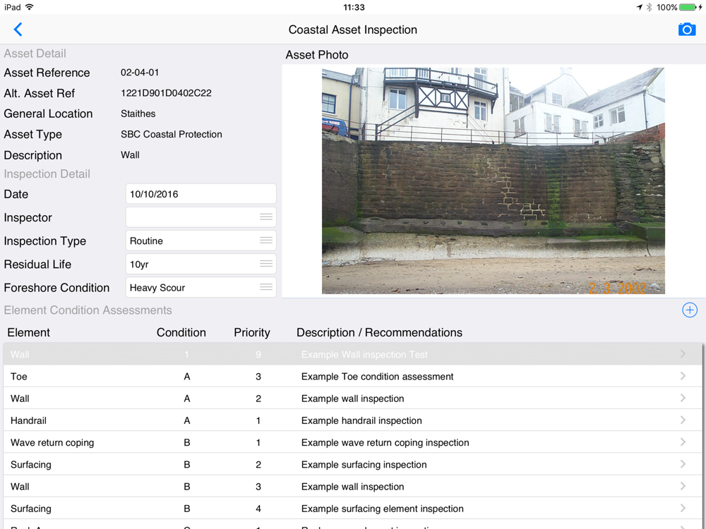
Task: Tap the Element Condition Assessments section heading
Action: coord(88,310)
